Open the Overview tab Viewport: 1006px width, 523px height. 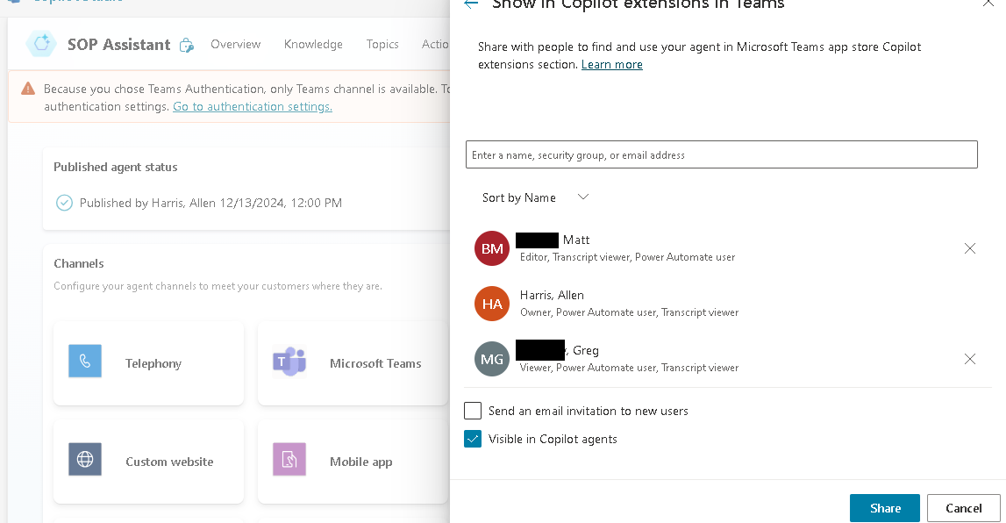[235, 44]
